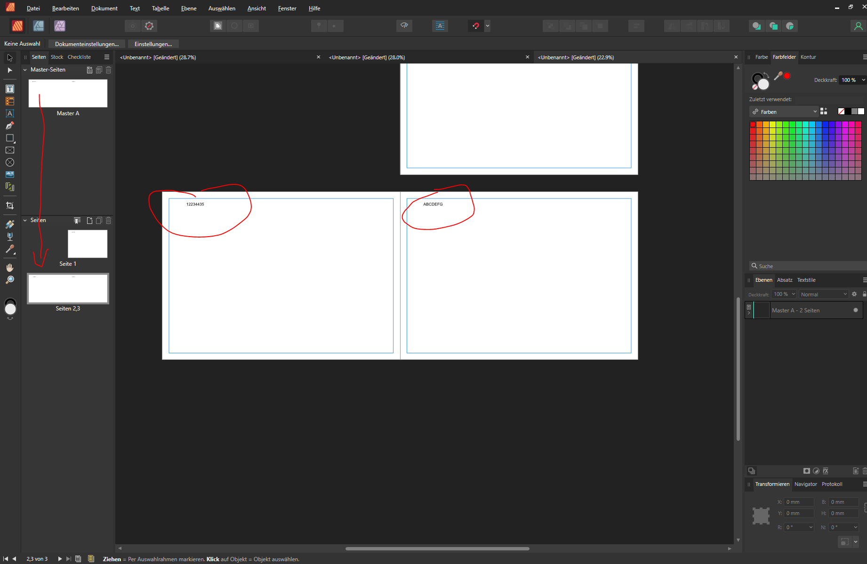Select the Color Picker tool
Screen dimensions: 867x564
point(10,249)
